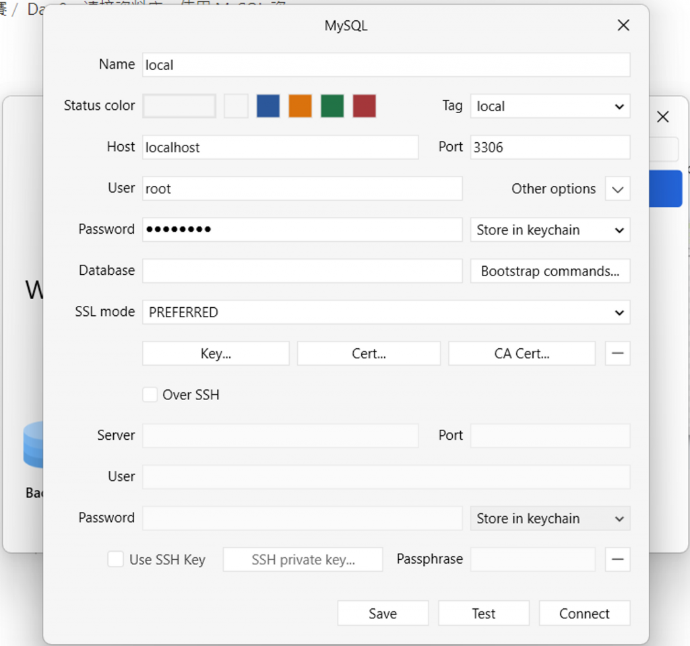This screenshot has width=690, height=646.
Task: Click the blue database icon in background window
Action: pos(33,445)
